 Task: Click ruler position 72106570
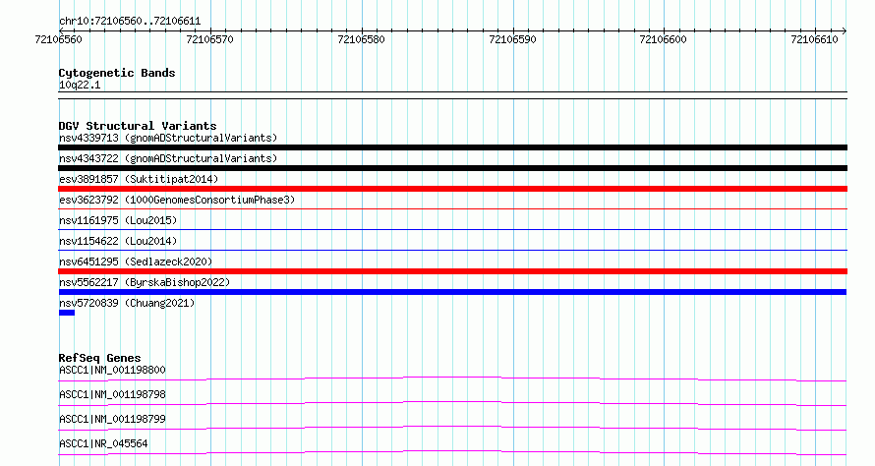[209, 39]
